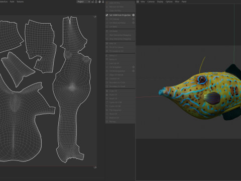Open Set UVW from Projection options gear
This screenshot has height=181, width=241.
(x=134, y=15)
